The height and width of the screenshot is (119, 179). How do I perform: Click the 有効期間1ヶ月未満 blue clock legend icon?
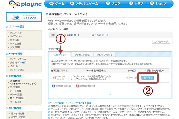tap(53, 86)
